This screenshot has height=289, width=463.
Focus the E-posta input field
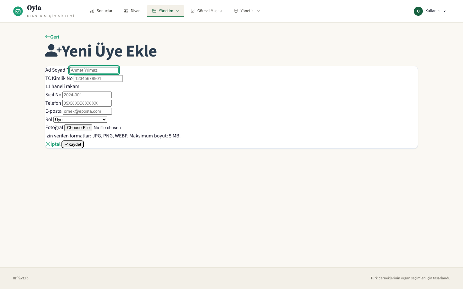(87, 111)
